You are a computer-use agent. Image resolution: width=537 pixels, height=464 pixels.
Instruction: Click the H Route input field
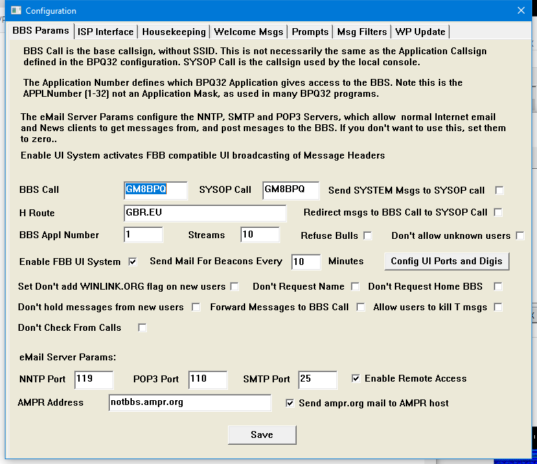click(x=205, y=213)
